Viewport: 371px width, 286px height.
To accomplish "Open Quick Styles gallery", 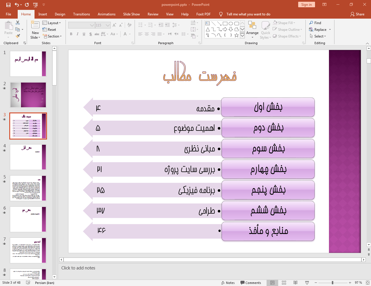I will 265,30.
